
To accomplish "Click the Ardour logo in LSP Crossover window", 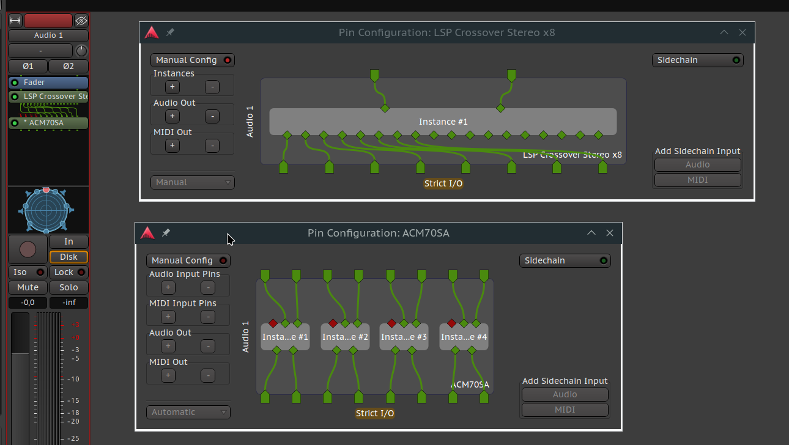I will [x=152, y=32].
